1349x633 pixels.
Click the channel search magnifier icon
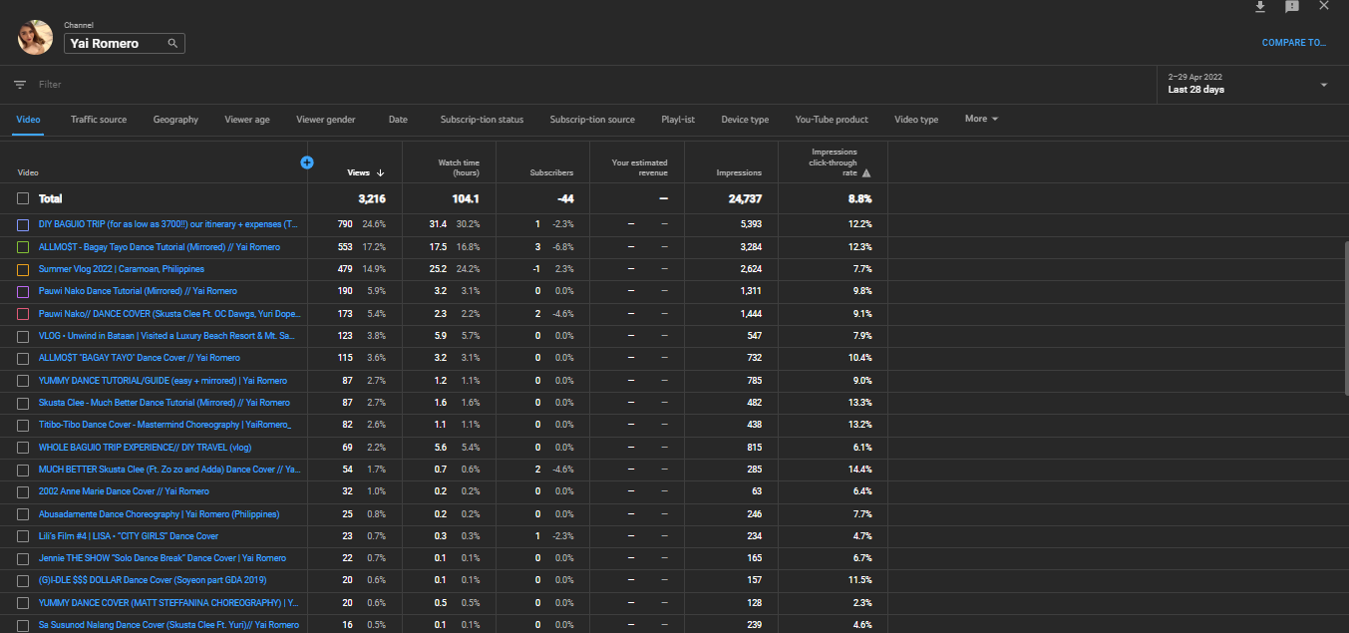tap(172, 43)
